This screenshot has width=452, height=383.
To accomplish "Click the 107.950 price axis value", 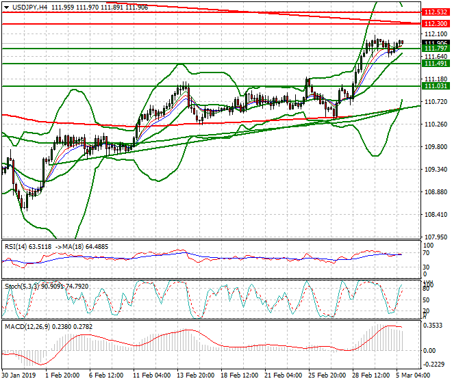I will (436, 237).
